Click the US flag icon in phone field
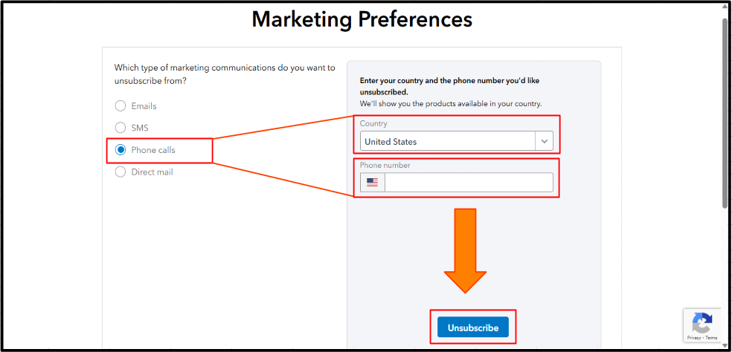 (373, 183)
